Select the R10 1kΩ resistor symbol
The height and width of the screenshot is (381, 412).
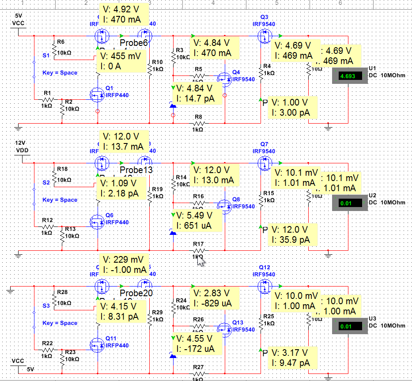coord(150,69)
